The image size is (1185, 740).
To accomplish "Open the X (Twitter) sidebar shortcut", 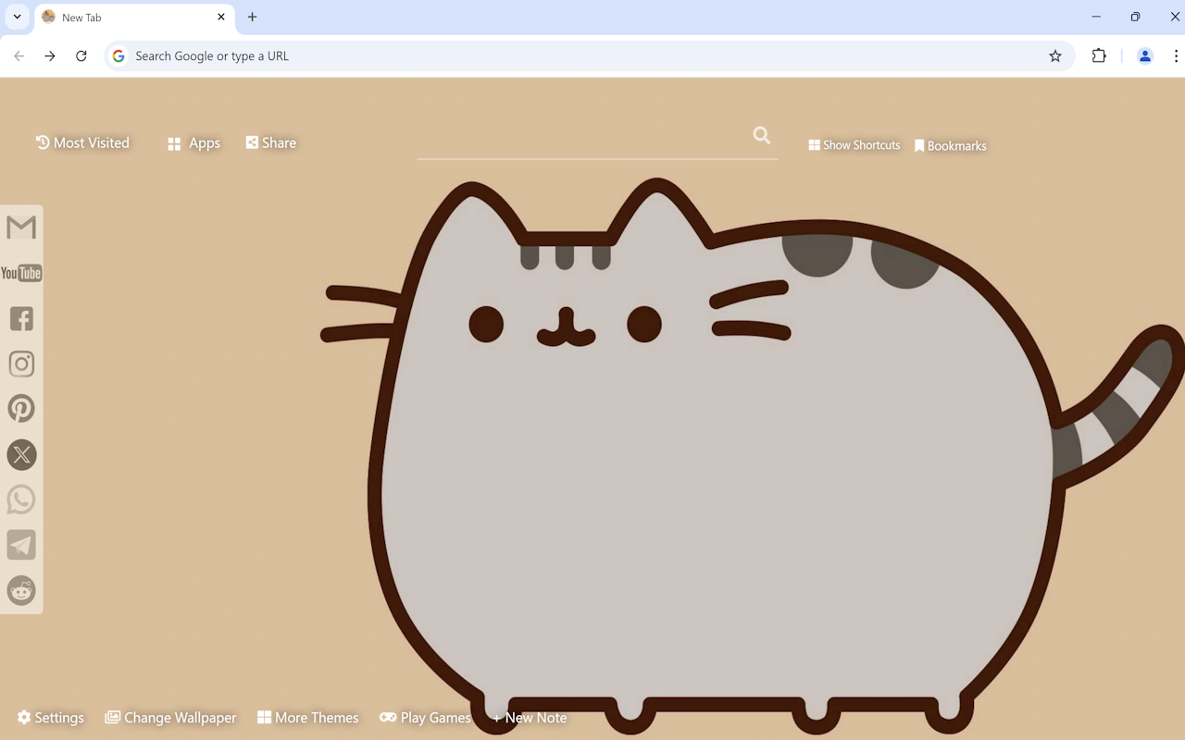I will 21,454.
